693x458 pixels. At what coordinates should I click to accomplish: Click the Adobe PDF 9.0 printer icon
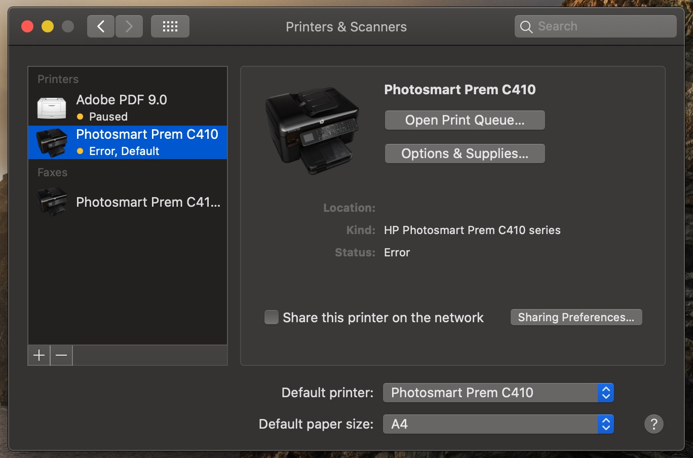pos(52,107)
